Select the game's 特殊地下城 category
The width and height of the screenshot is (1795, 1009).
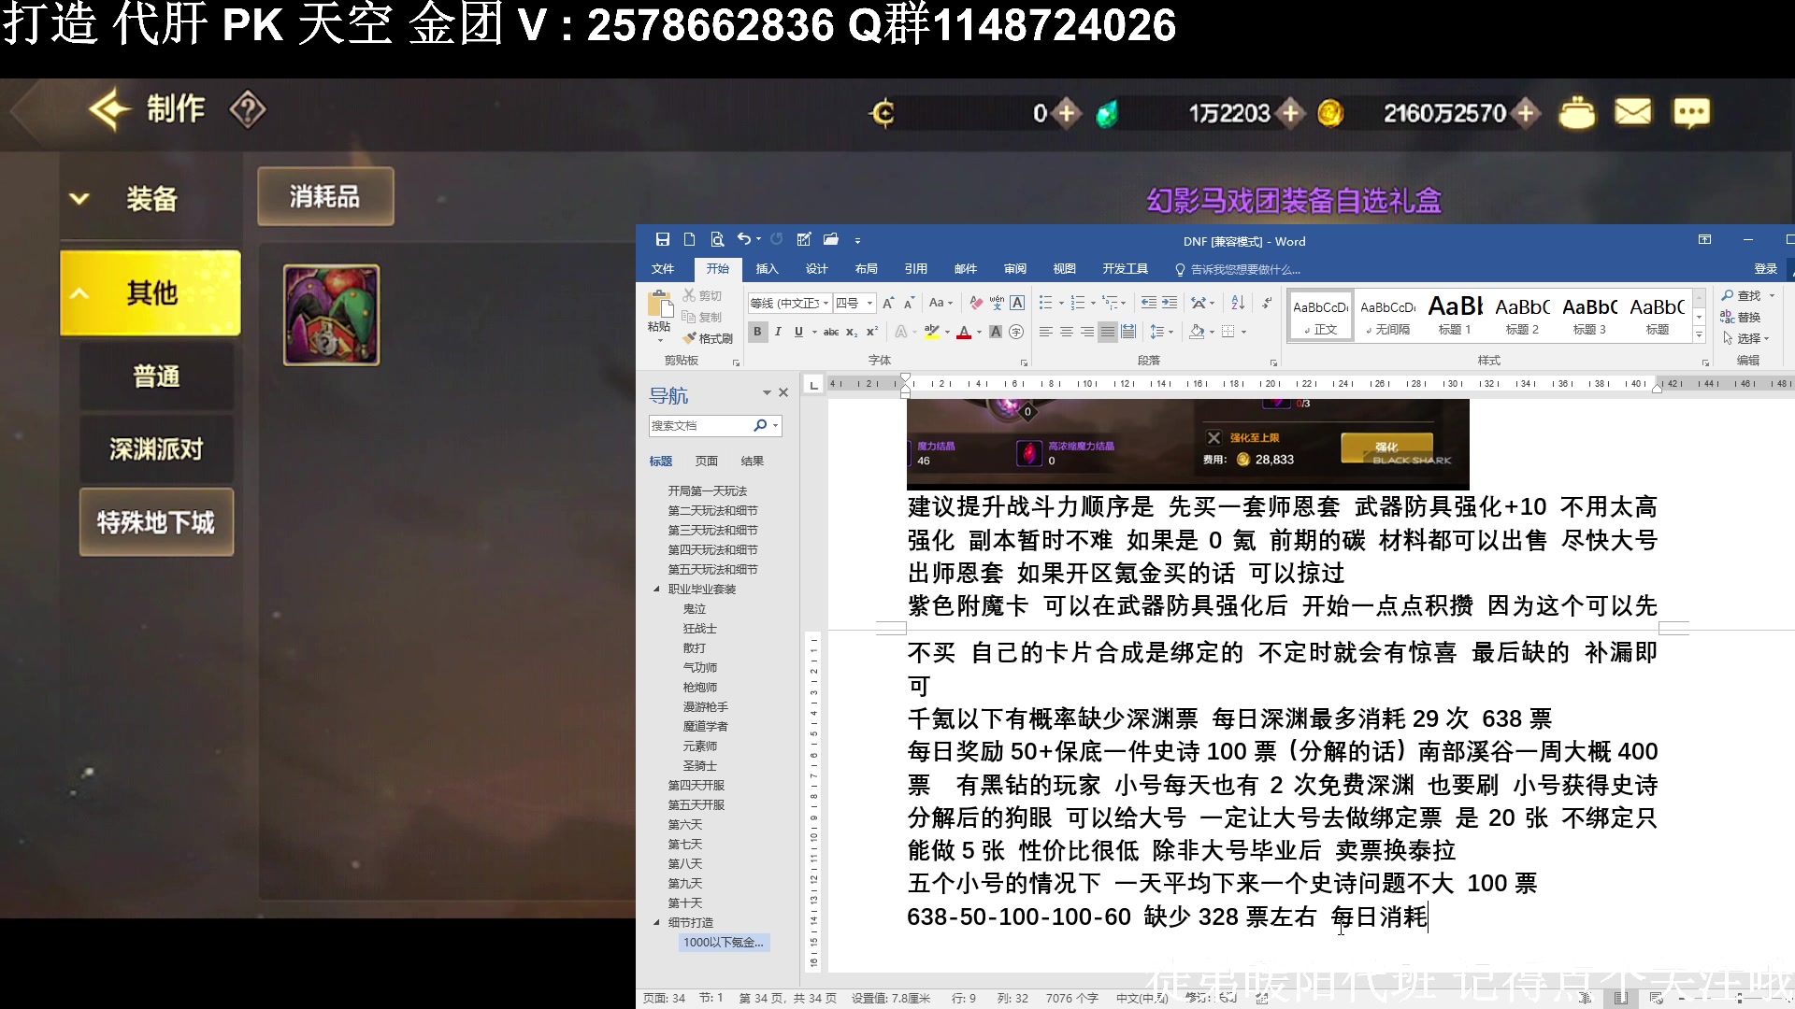click(x=156, y=522)
